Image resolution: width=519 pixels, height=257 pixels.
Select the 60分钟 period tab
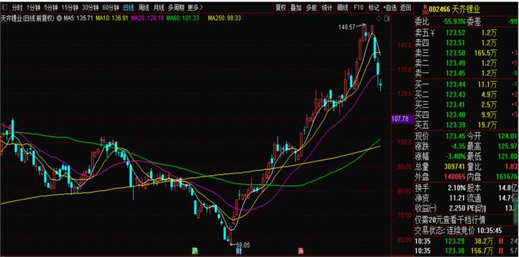point(111,7)
